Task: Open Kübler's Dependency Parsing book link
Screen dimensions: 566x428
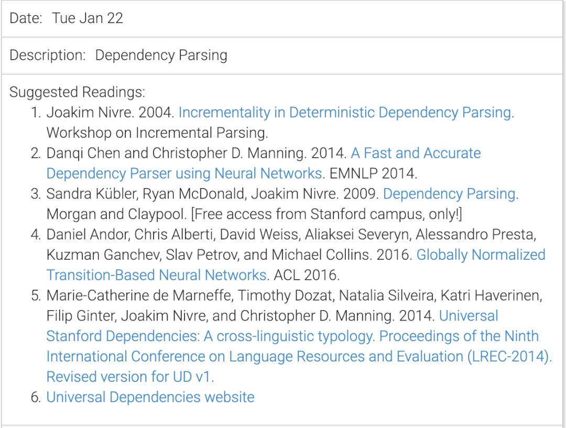Action: [x=449, y=194]
